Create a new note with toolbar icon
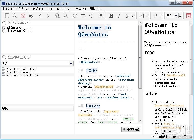194x140 pixels. 7,16
